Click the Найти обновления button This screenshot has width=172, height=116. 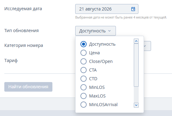(28, 87)
